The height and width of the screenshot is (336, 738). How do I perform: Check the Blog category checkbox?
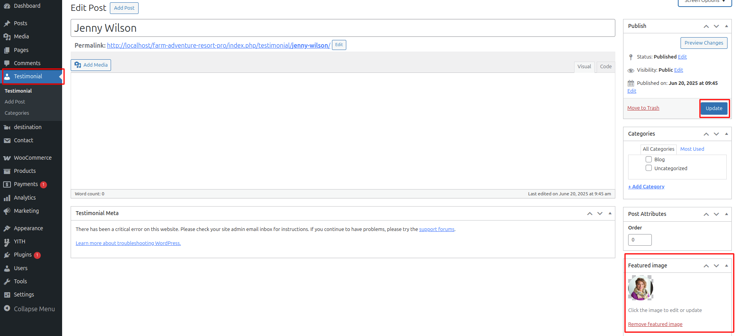[648, 159]
